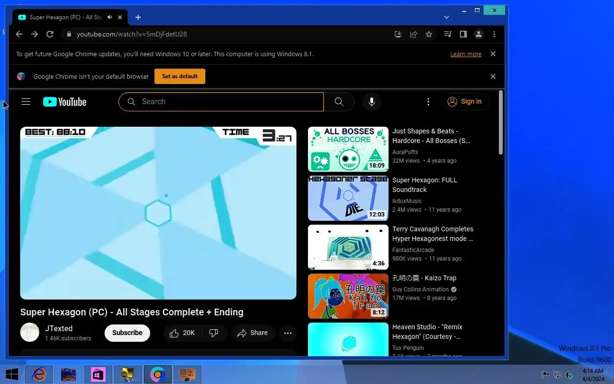Open the Heaven Studio Remix Hexagon title

(x=427, y=332)
